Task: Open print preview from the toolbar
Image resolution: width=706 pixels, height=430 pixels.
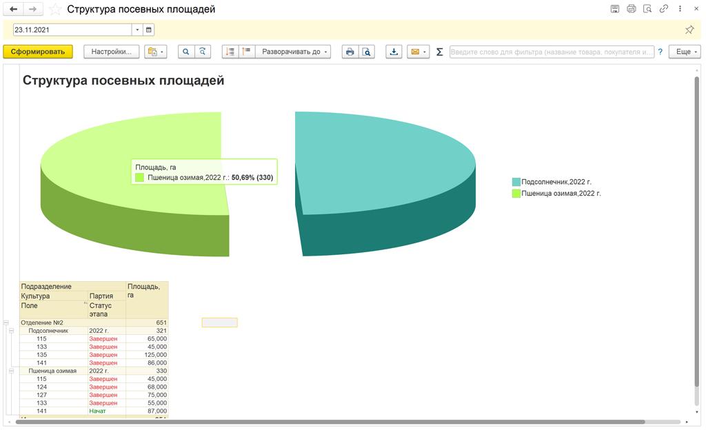Action: point(367,52)
